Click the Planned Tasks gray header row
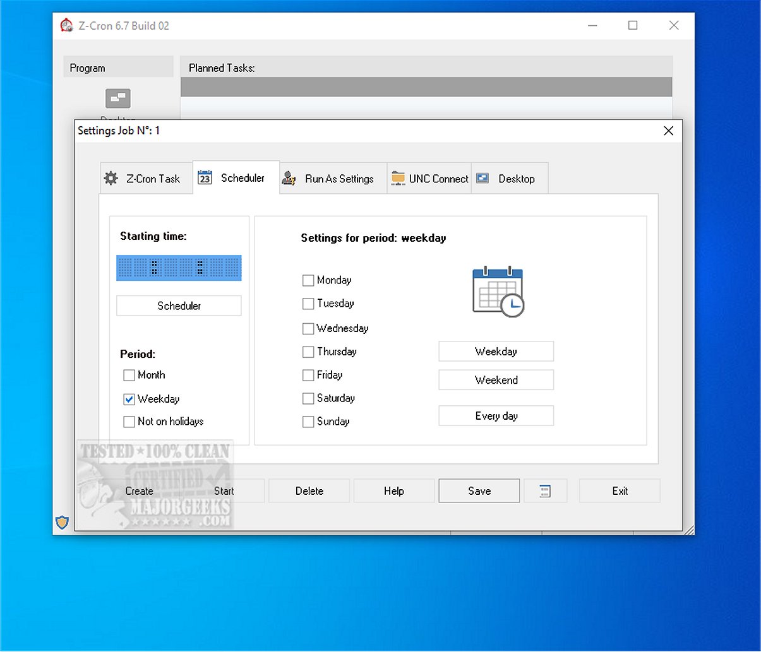 426,87
